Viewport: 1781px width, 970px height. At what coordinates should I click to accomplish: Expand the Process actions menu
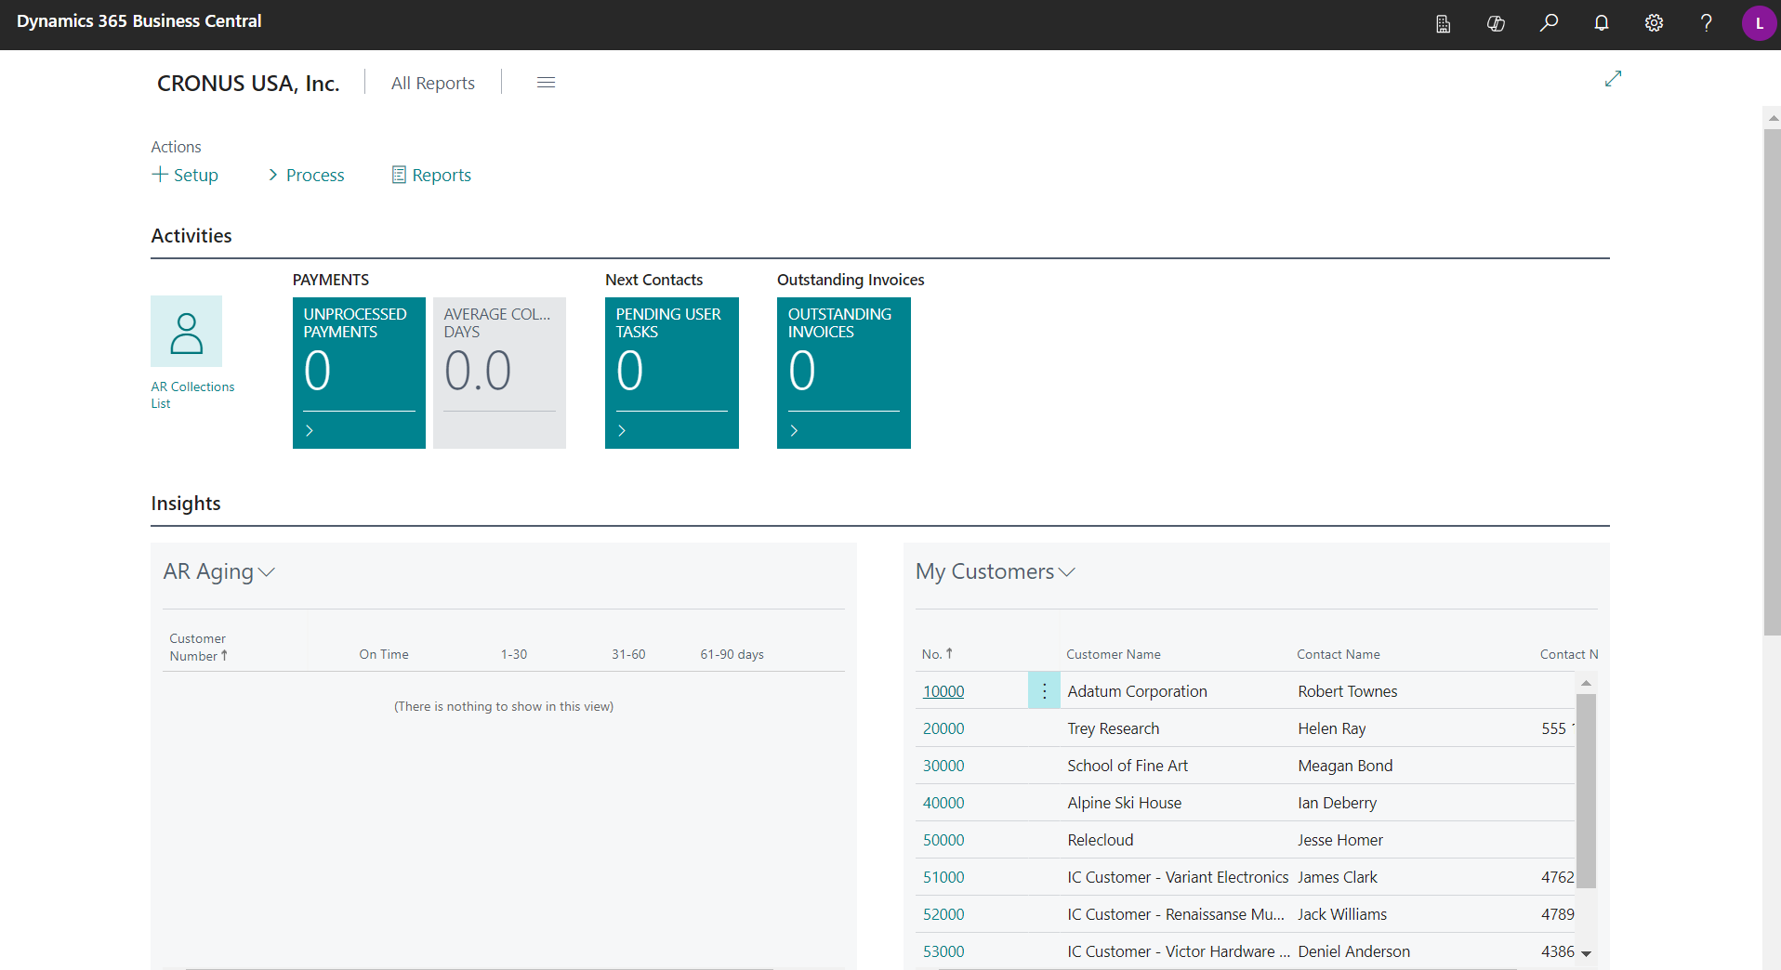pyautogui.click(x=307, y=175)
